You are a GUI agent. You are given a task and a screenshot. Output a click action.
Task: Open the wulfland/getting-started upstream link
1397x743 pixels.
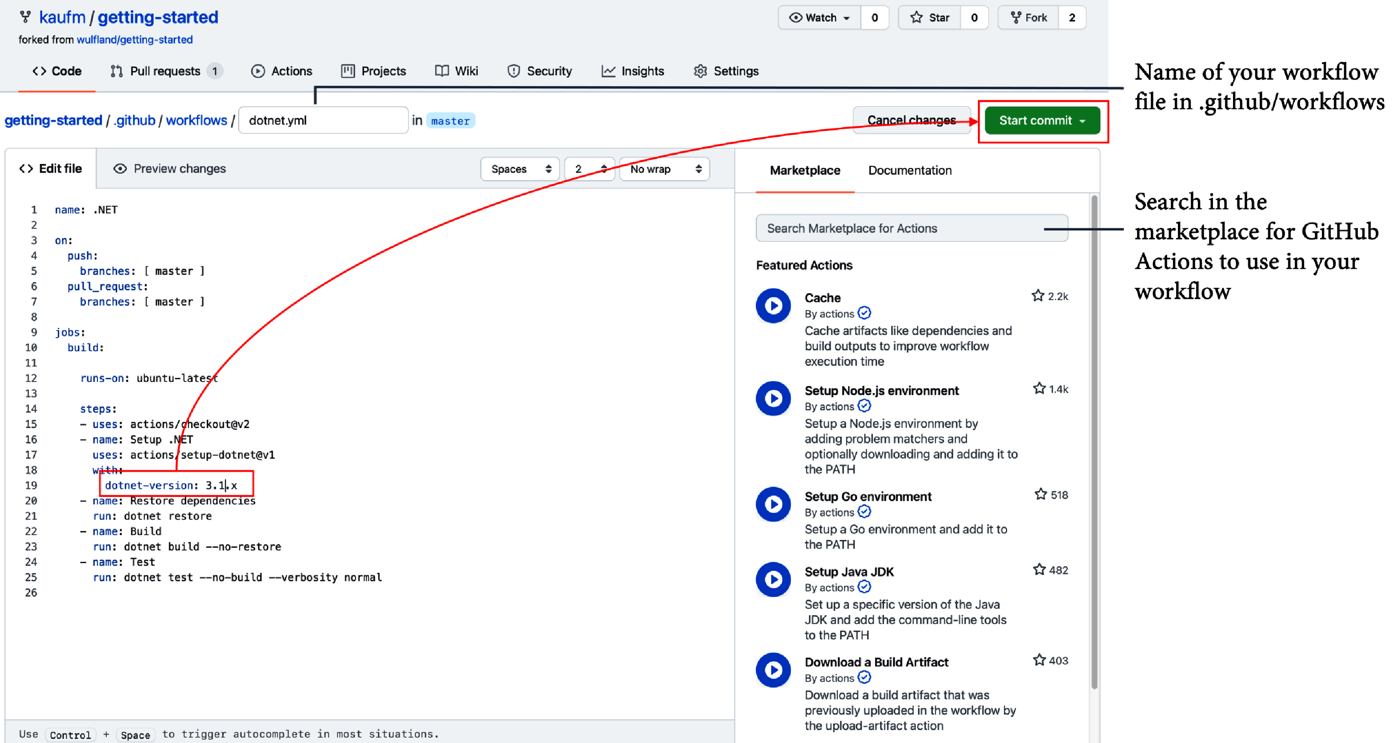pos(135,40)
